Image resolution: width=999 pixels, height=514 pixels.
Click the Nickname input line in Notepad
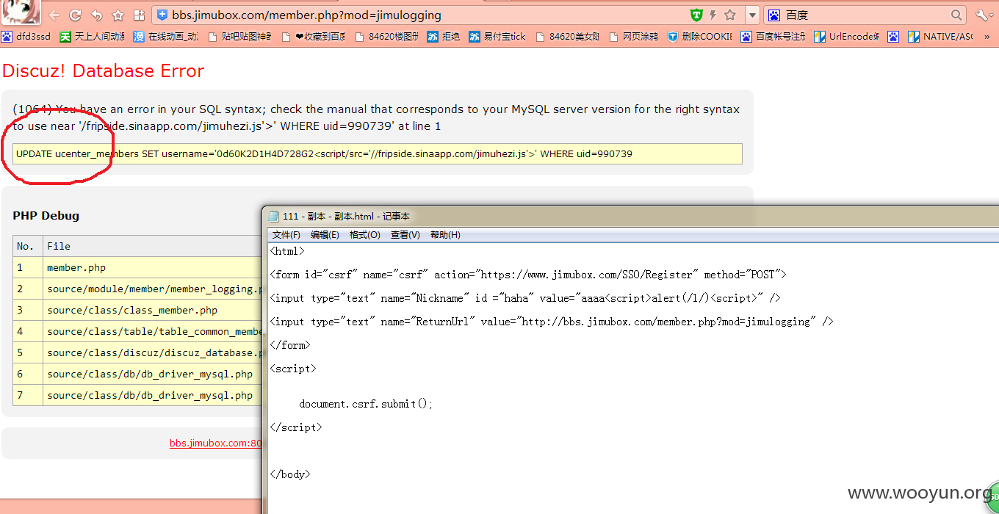pos(525,298)
